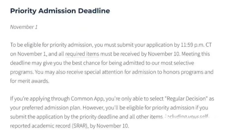Click the quoted "Regular Decision" text
The width and height of the screenshot is (226, 135).
click(x=186, y=99)
